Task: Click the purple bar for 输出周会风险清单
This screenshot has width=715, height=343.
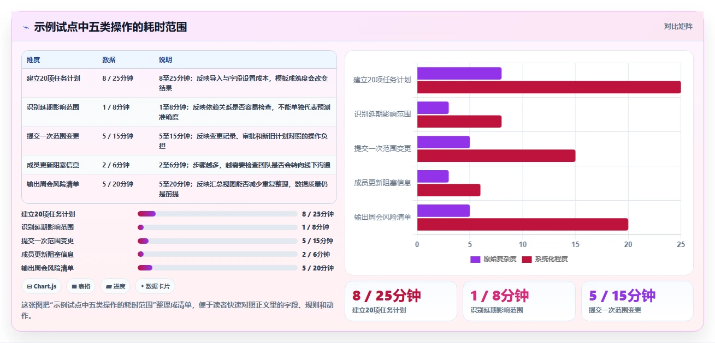Action: pos(444,210)
